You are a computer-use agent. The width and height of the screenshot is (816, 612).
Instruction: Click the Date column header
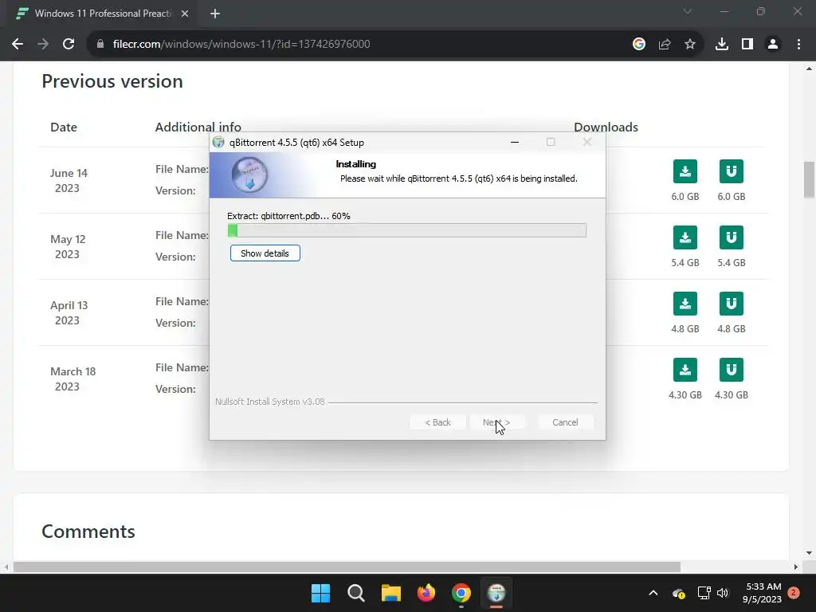point(64,127)
